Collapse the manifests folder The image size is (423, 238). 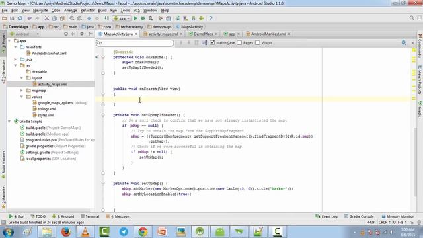click(15, 47)
